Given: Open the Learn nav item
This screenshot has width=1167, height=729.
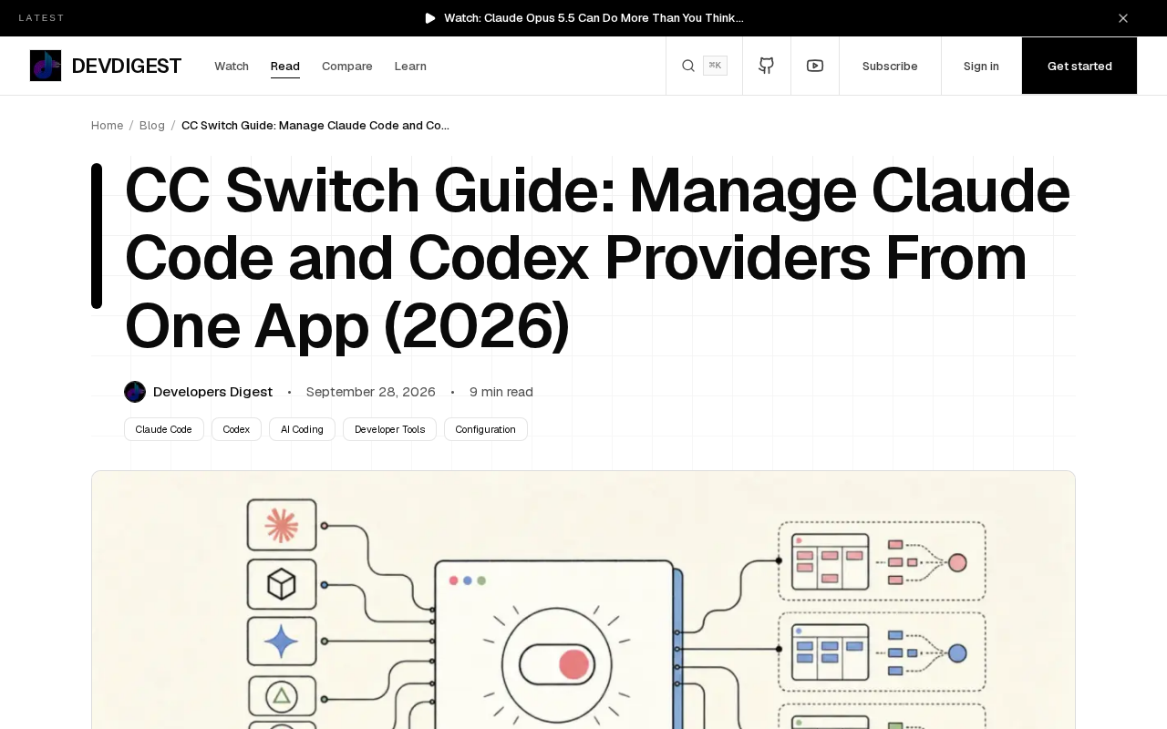Looking at the screenshot, I should click(x=410, y=66).
